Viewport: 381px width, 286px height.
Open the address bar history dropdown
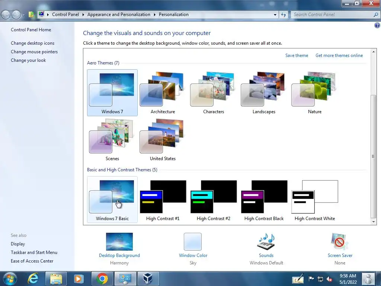click(275, 15)
